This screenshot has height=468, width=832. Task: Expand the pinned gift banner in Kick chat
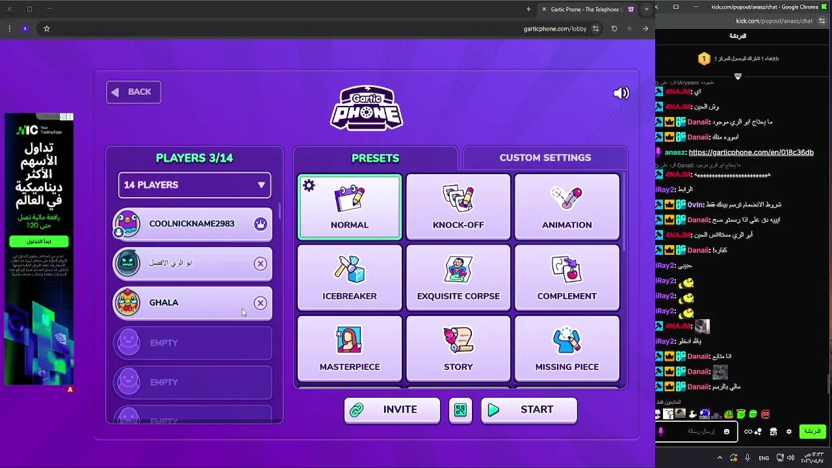pyautogui.click(x=738, y=77)
